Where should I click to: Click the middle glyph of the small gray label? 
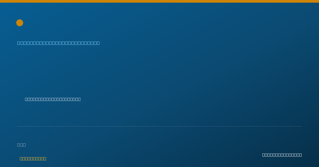click(x=22, y=145)
